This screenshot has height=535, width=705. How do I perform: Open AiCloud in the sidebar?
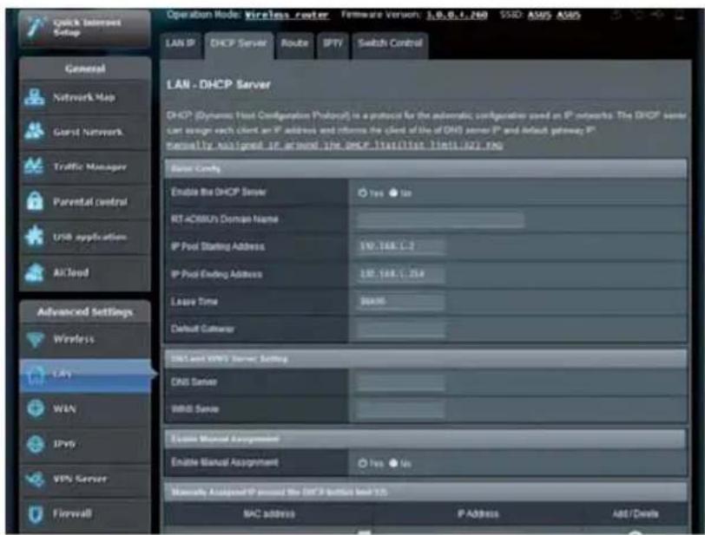coord(85,272)
